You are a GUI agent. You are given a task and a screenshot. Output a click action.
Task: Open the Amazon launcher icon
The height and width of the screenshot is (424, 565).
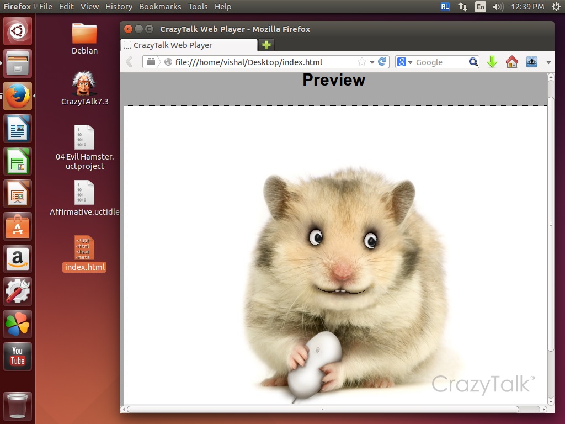click(x=18, y=259)
